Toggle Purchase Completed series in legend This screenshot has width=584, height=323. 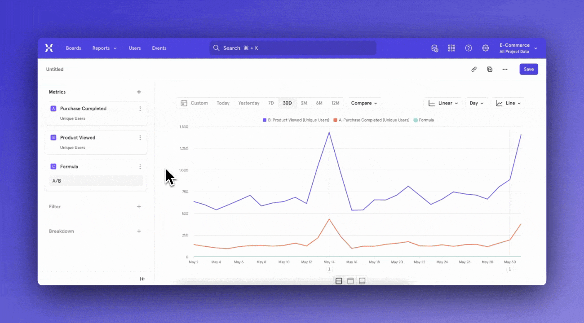(371, 120)
